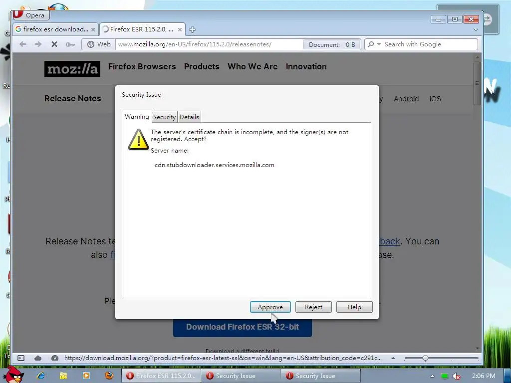Go back with the back arrow

pos(22,44)
